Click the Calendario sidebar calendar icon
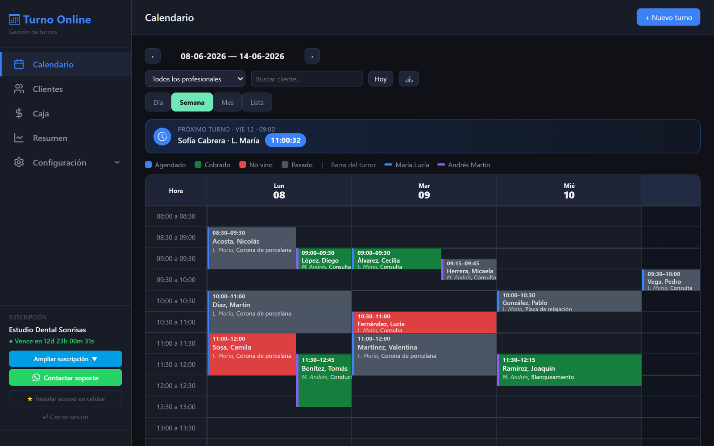Screen dimensions: 714x446 pyautogui.click(x=19, y=64)
